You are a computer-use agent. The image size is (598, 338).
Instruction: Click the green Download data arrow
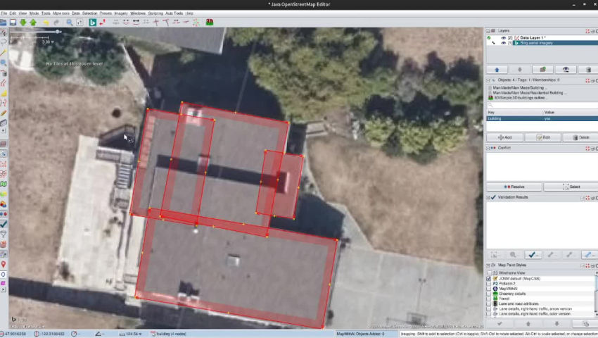(23, 23)
